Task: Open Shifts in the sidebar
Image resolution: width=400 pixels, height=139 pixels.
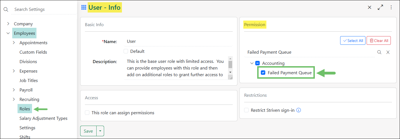Action: [25, 137]
